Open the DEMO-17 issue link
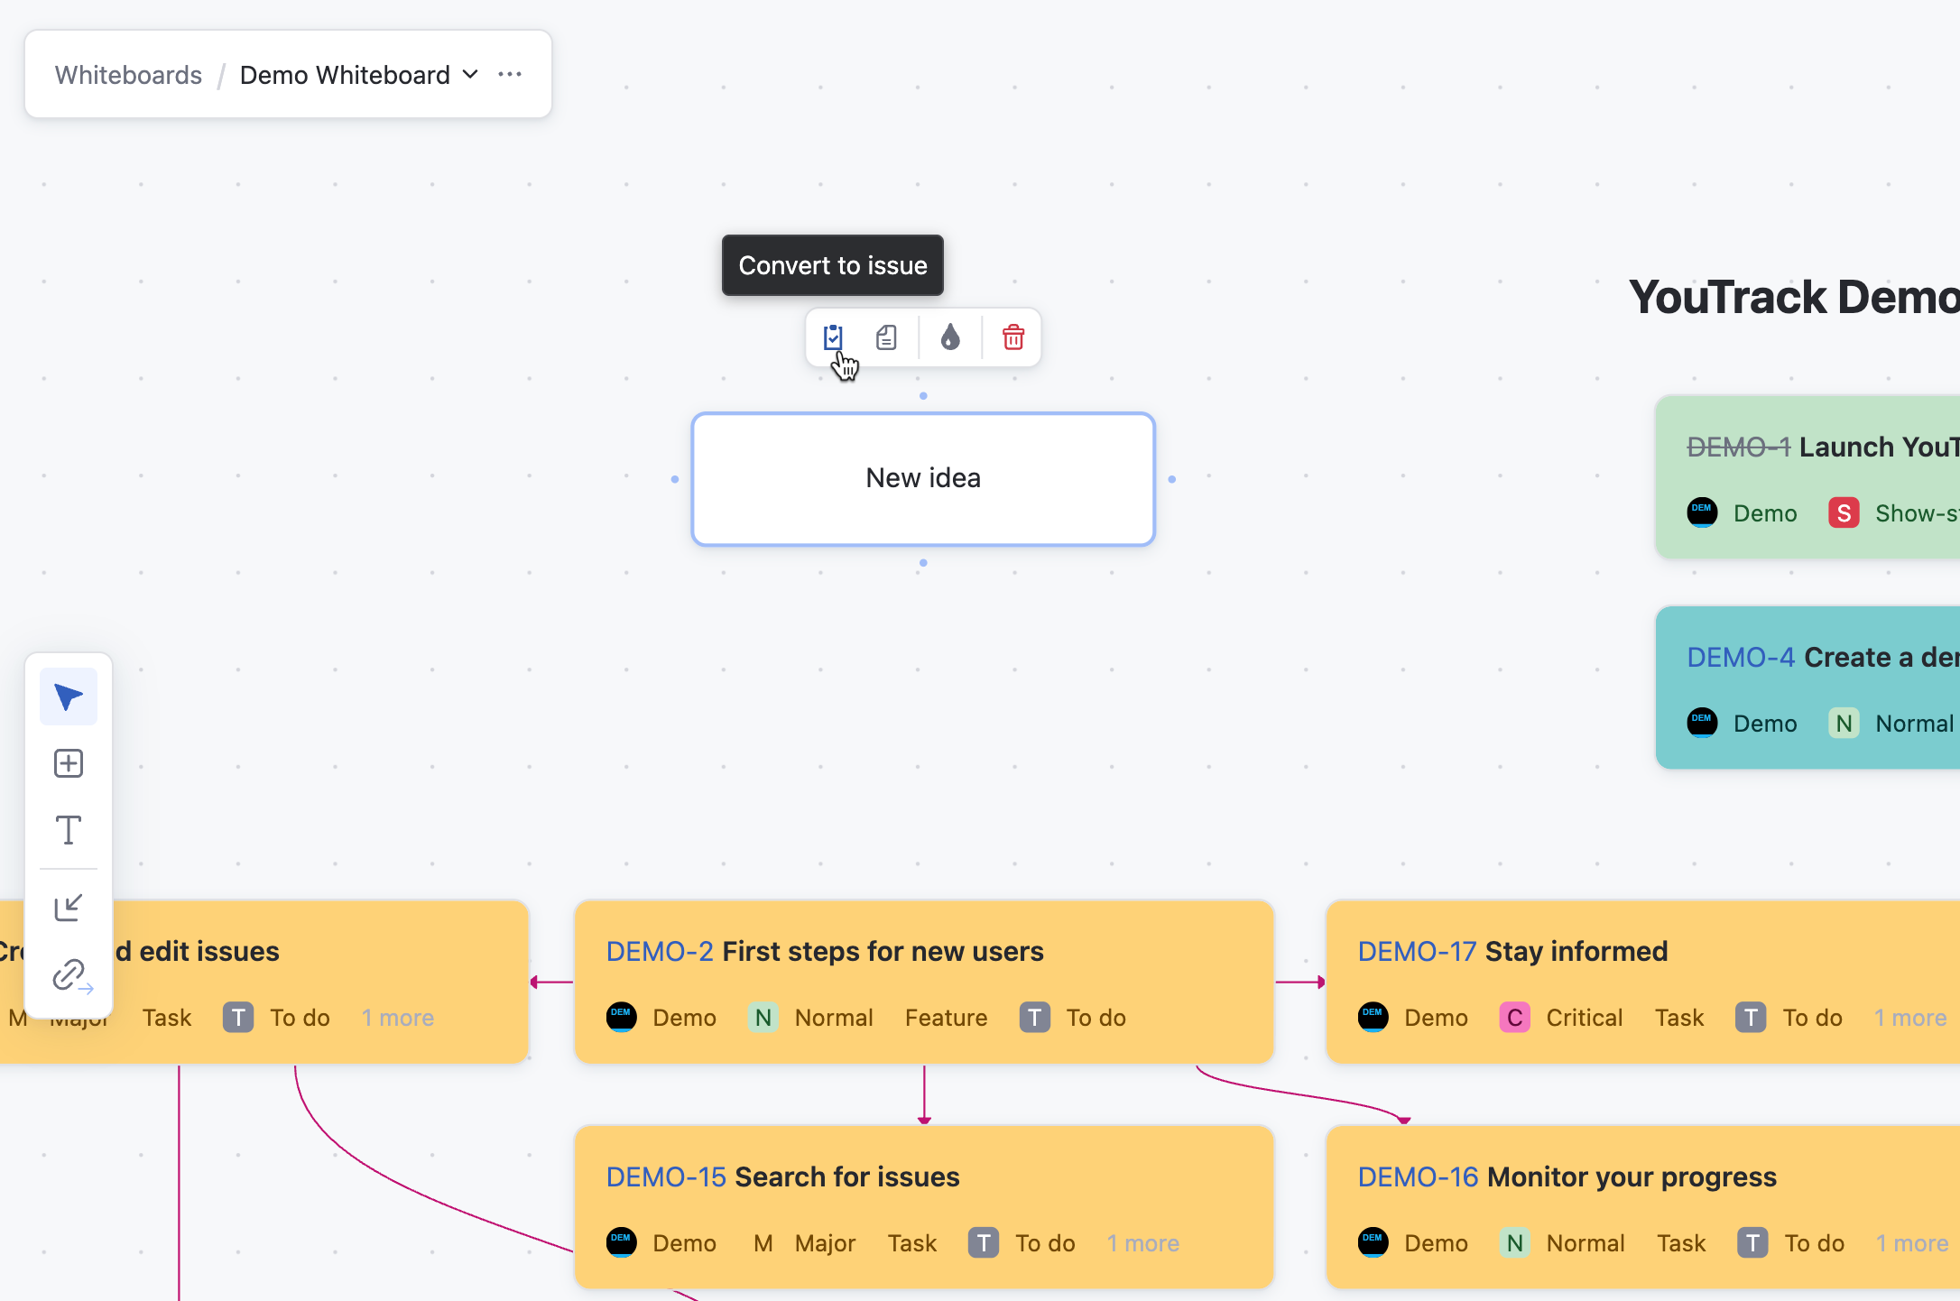 coord(1417,951)
